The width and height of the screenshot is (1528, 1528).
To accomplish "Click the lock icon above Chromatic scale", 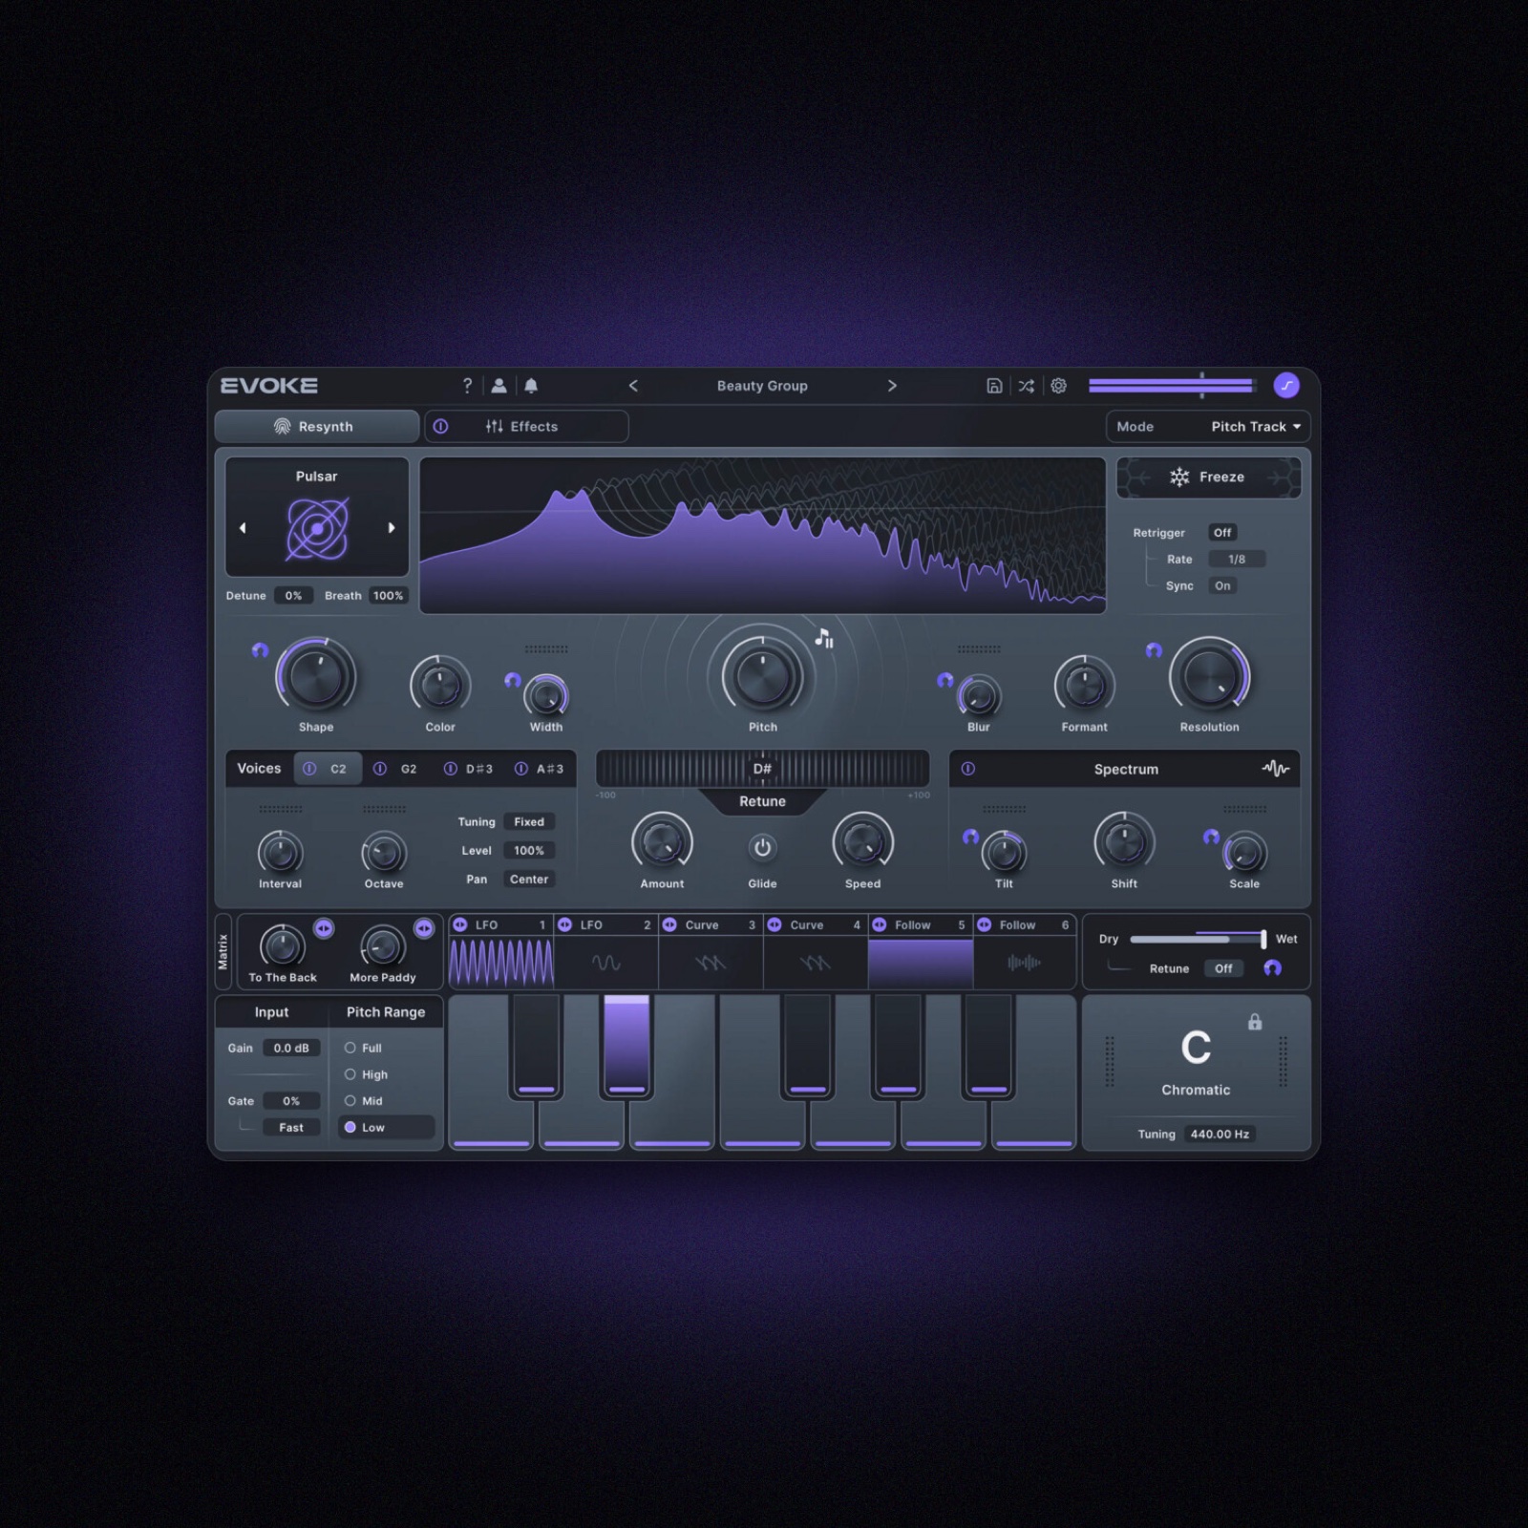I will 1255,1022.
